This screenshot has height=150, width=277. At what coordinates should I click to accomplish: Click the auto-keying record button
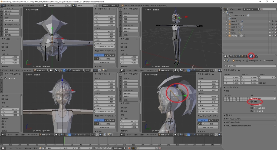coord(129,148)
